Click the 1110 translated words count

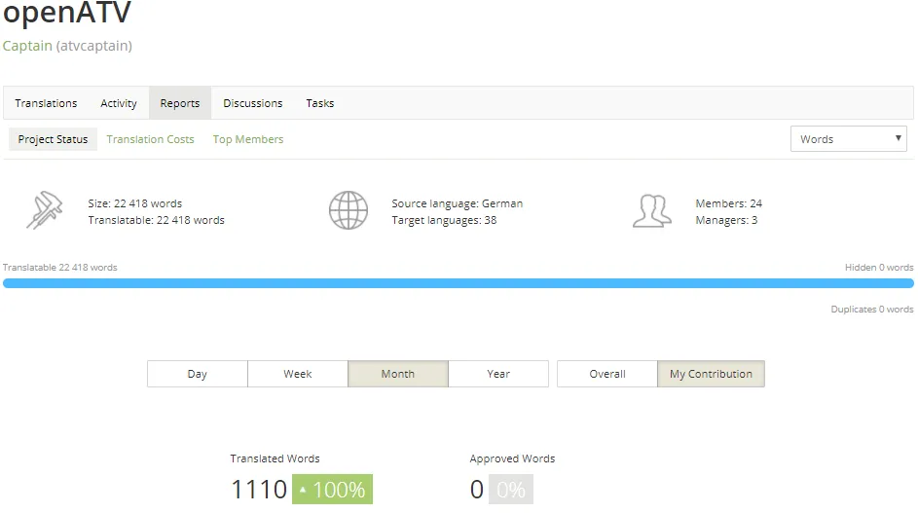coord(259,490)
